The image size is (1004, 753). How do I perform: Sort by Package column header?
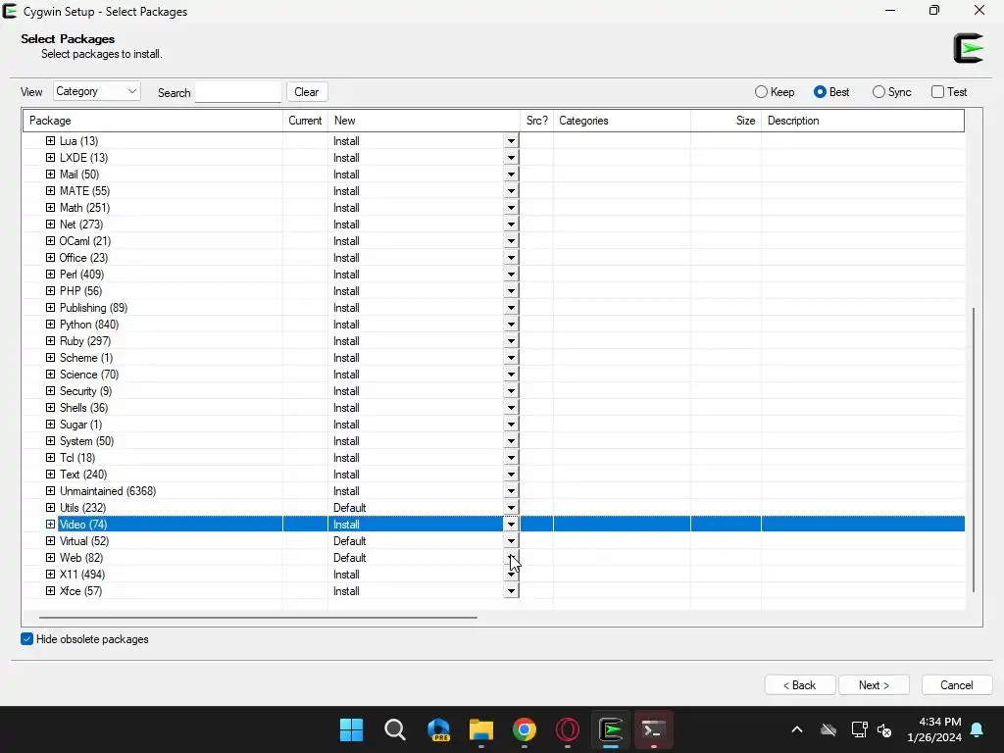pos(153,121)
